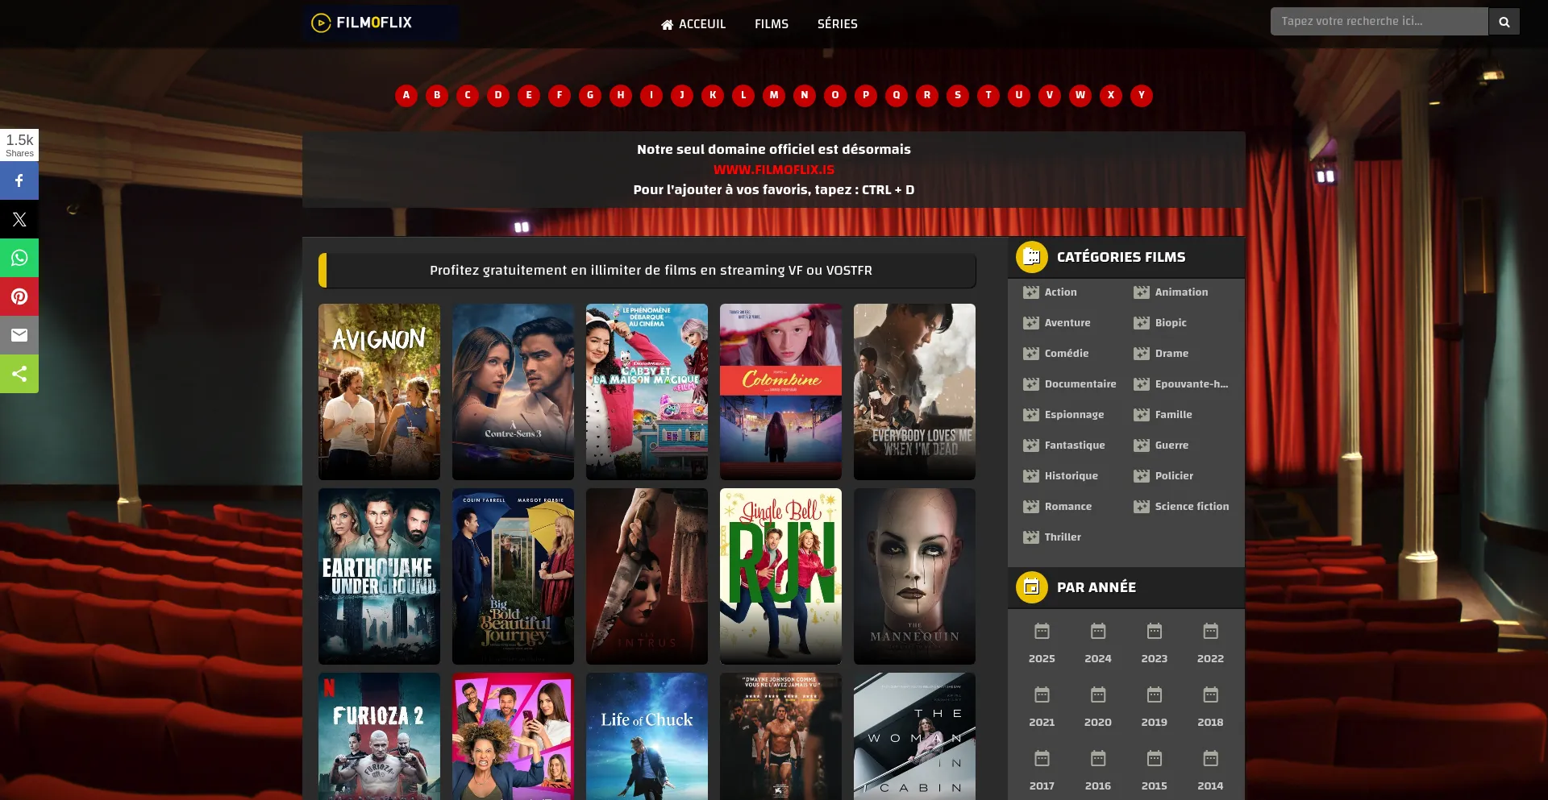Pin the page on Pinterest
Image resolution: width=1548 pixels, height=800 pixels.
coord(19,296)
